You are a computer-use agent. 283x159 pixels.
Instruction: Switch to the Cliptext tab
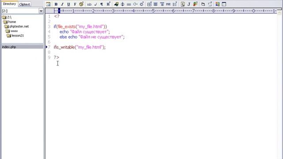[x=25, y=4]
